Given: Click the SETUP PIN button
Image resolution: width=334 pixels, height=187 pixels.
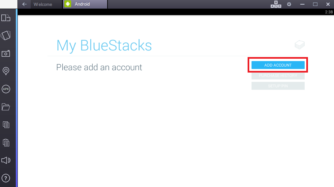Looking at the screenshot, I should tap(278, 86).
